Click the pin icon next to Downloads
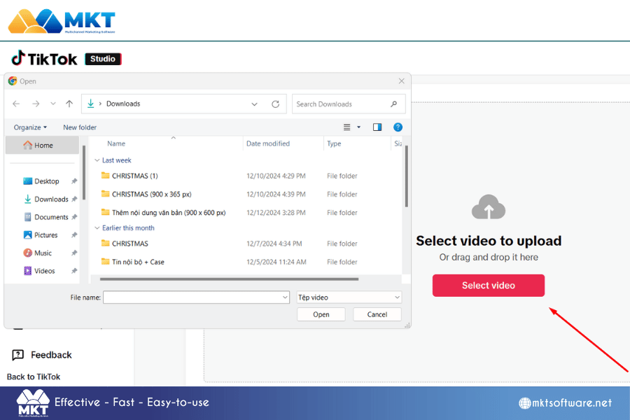This screenshot has width=630, height=420. click(x=74, y=199)
